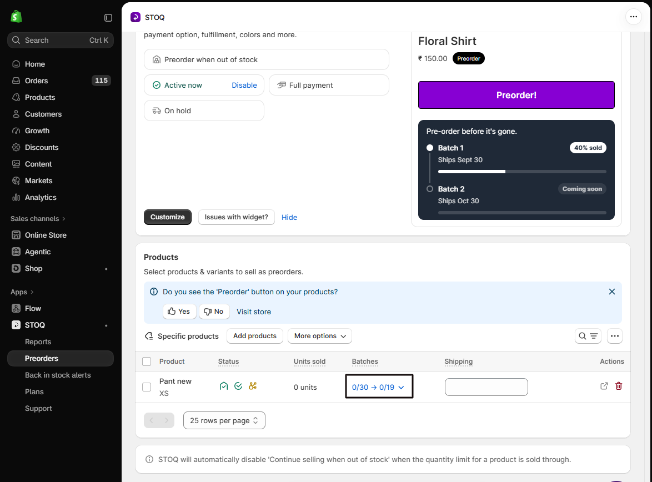This screenshot has width=652, height=482.
Task: Toggle the select-all Product checkbox in header
Action: point(147,361)
